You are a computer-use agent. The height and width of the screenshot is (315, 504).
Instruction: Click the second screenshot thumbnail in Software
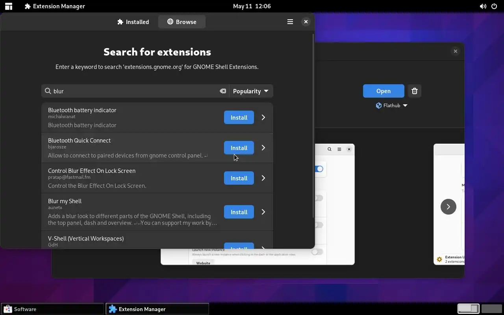click(449, 204)
